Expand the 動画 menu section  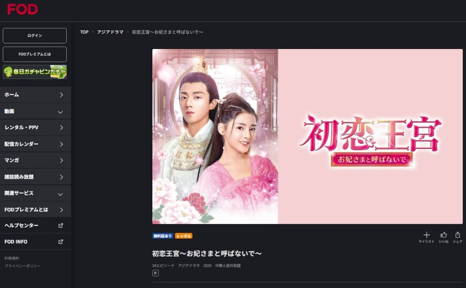tap(35, 112)
